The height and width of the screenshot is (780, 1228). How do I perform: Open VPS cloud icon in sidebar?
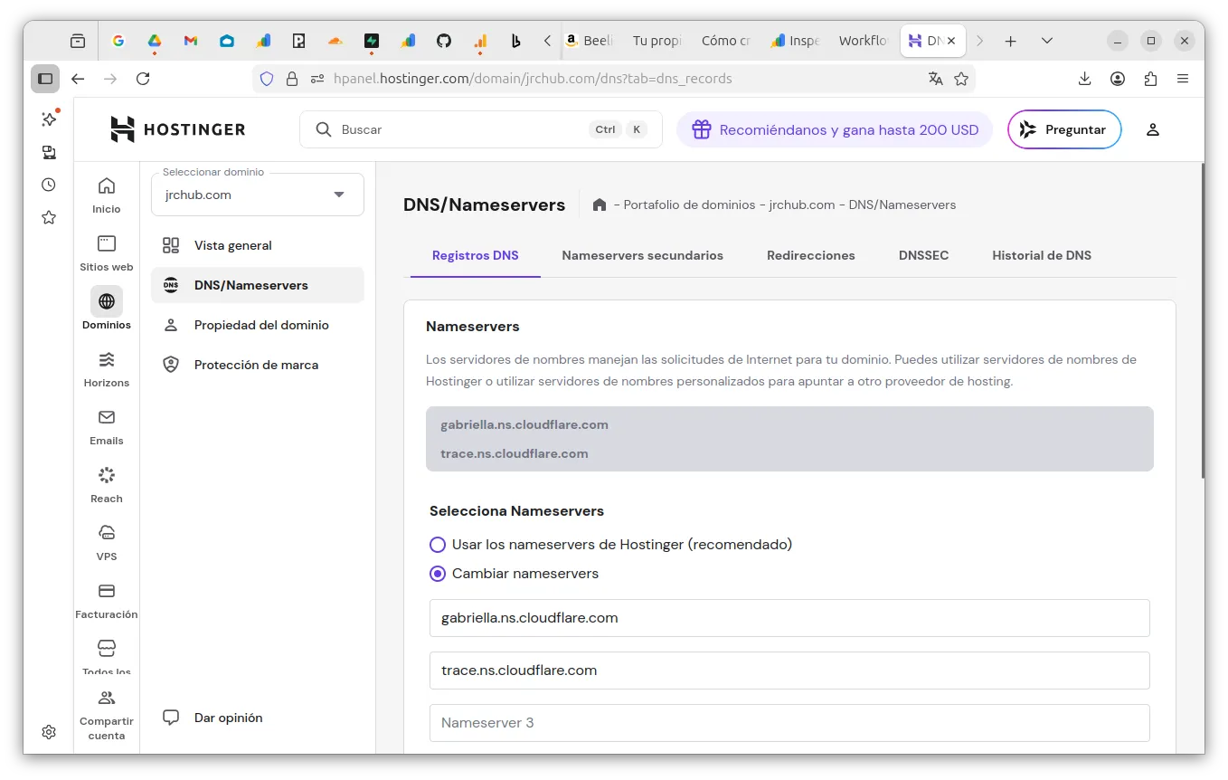(107, 532)
